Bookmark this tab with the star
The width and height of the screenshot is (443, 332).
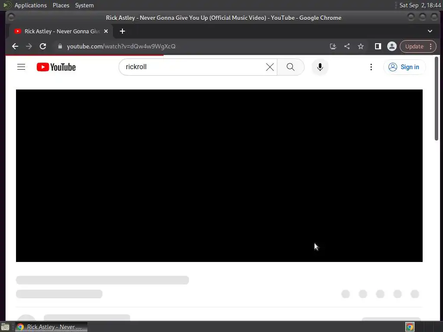361,46
